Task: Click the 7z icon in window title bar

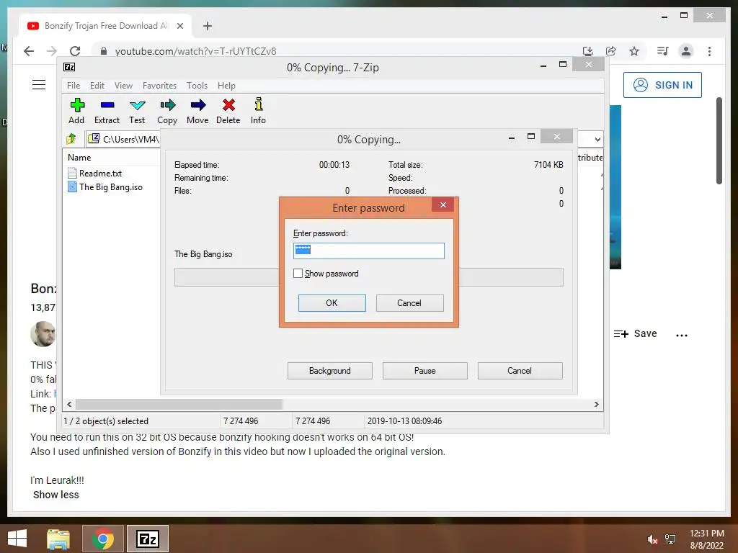Action: (x=69, y=67)
